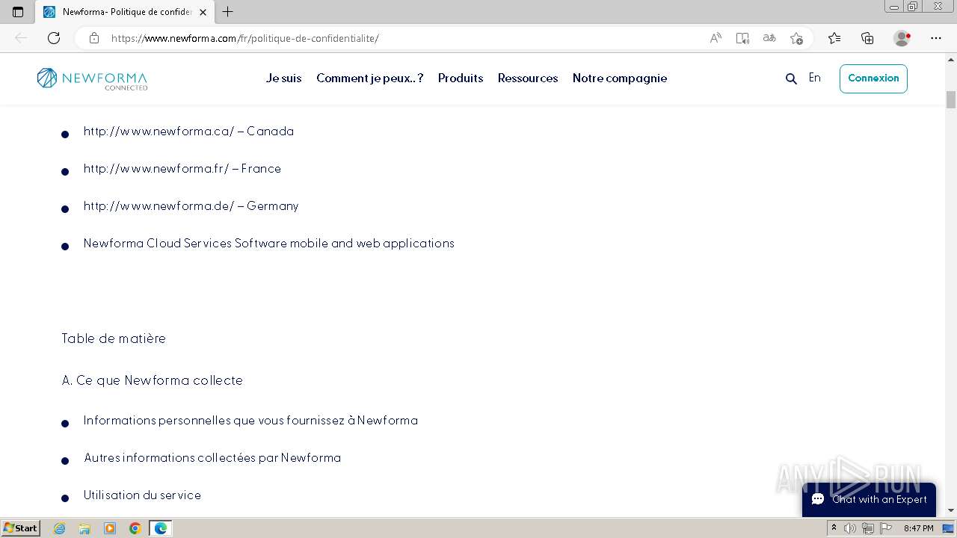Open media player taskbar icon

[110, 528]
